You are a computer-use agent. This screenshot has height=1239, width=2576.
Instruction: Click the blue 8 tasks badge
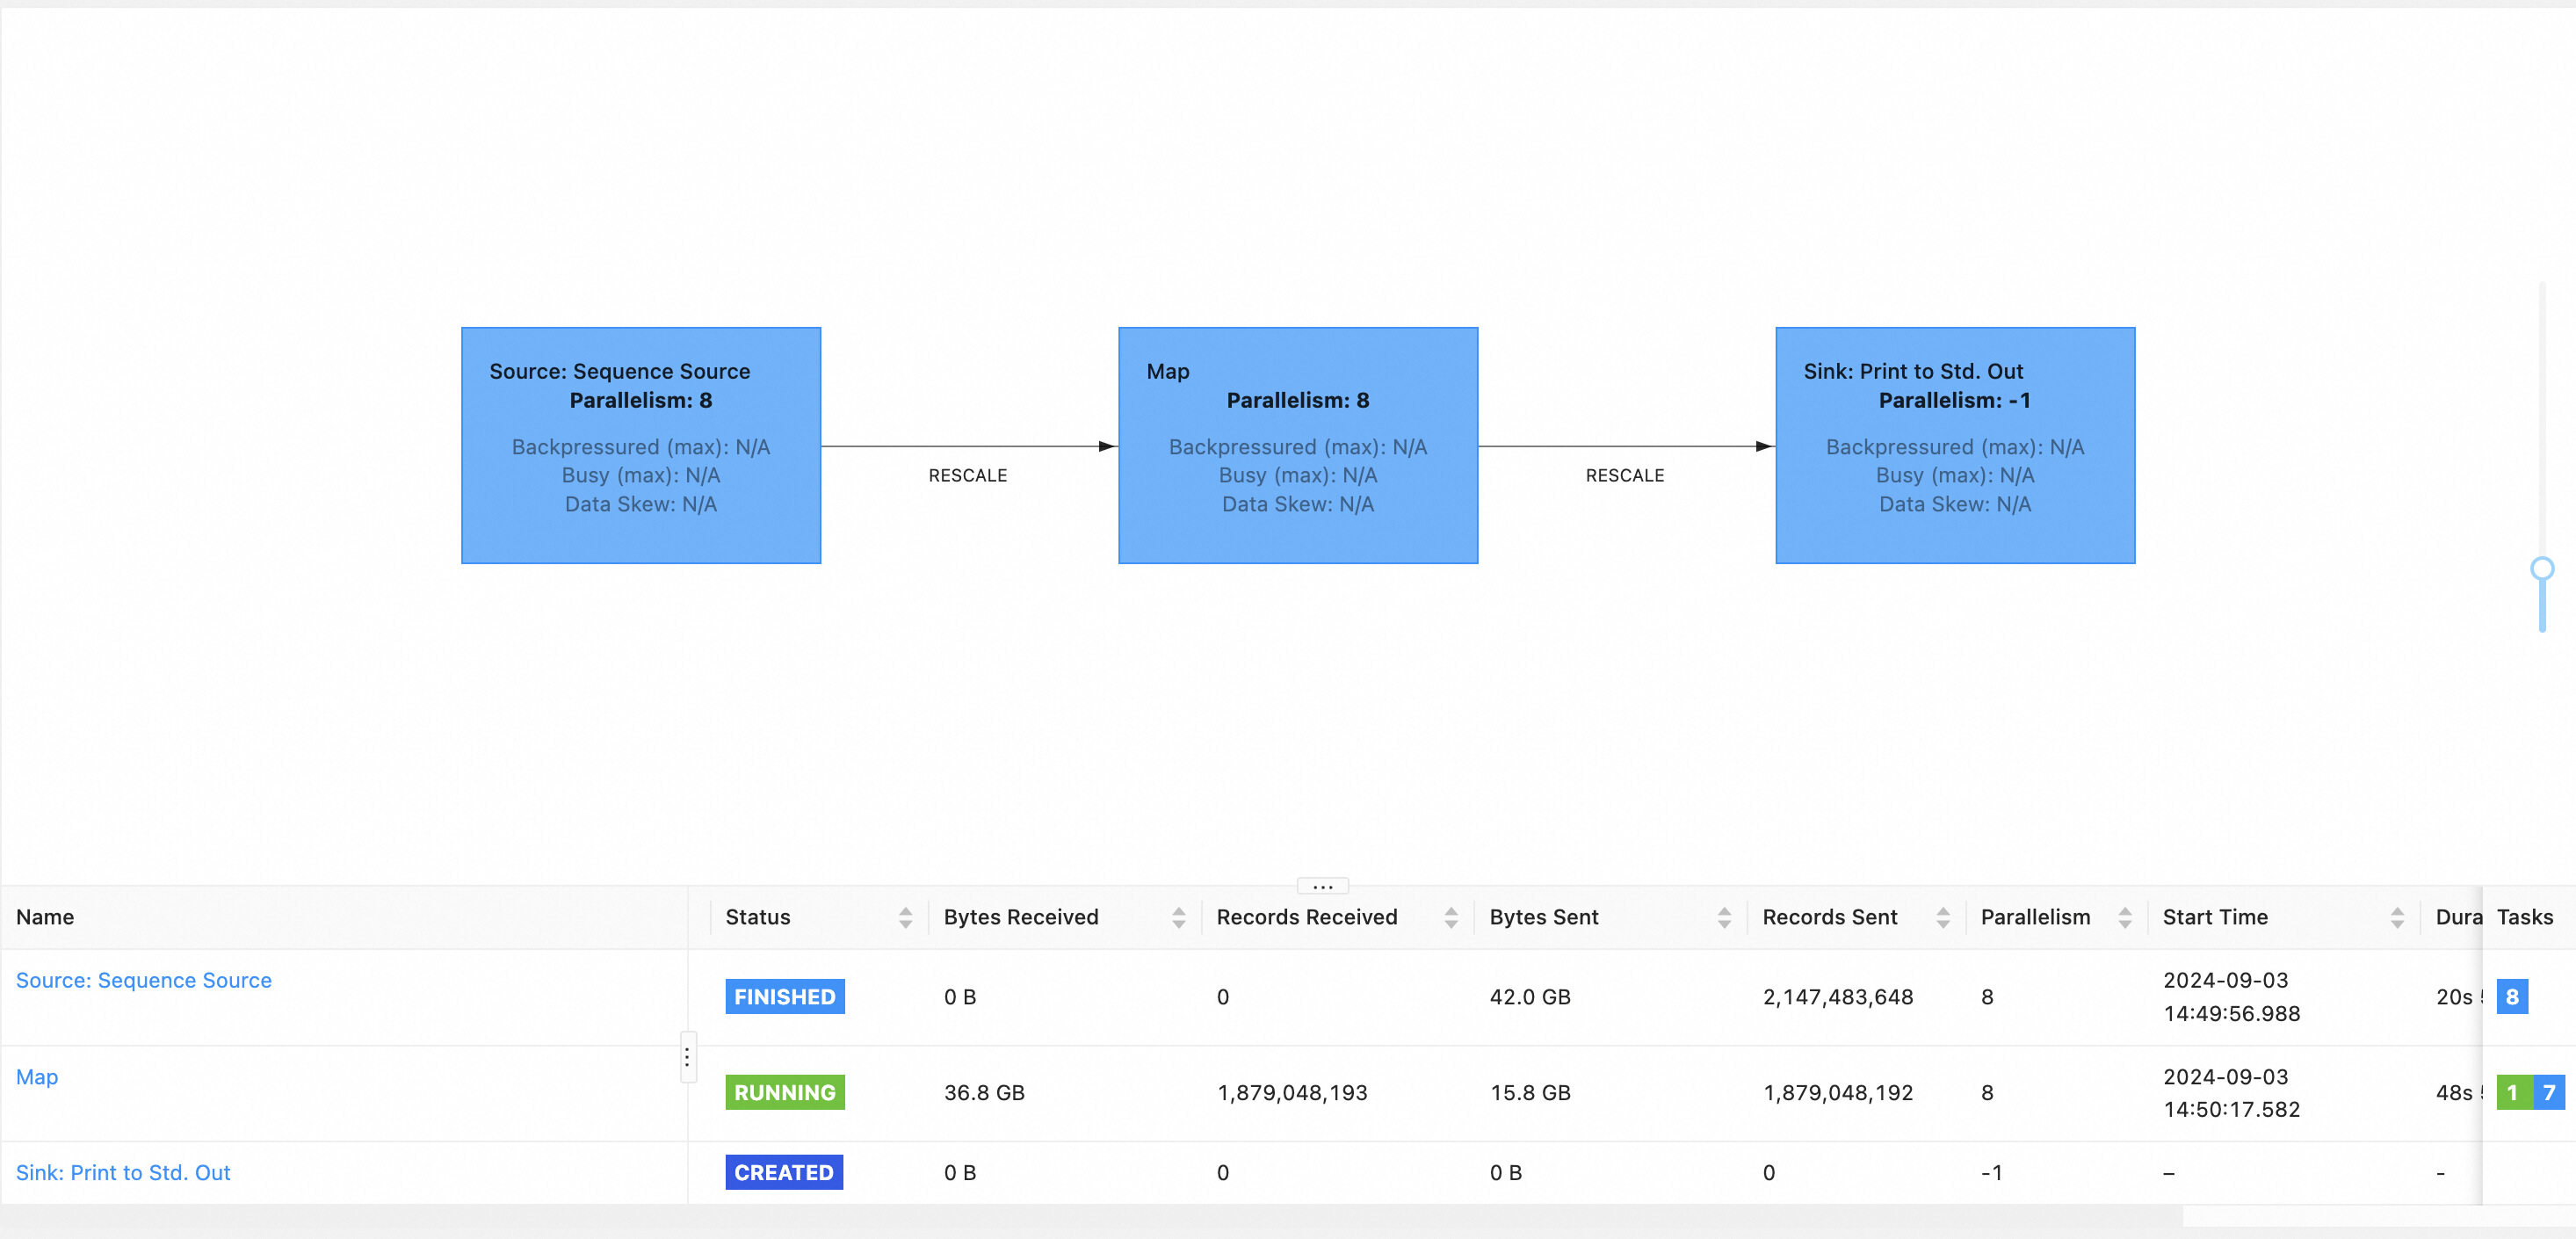click(2511, 996)
